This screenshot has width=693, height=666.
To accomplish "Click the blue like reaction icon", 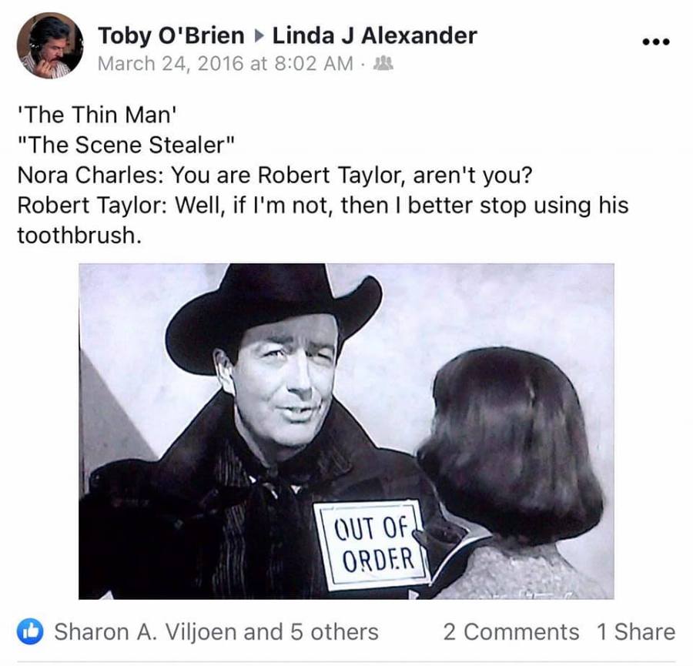I will click(30, 631).
